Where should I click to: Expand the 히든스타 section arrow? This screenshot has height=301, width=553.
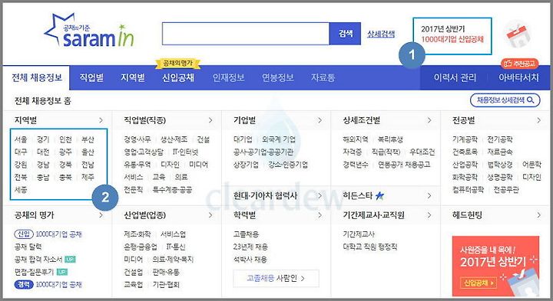coord(429,195)
